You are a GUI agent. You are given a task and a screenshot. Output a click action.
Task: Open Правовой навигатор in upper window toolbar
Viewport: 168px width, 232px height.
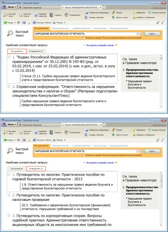coord(40,15)
